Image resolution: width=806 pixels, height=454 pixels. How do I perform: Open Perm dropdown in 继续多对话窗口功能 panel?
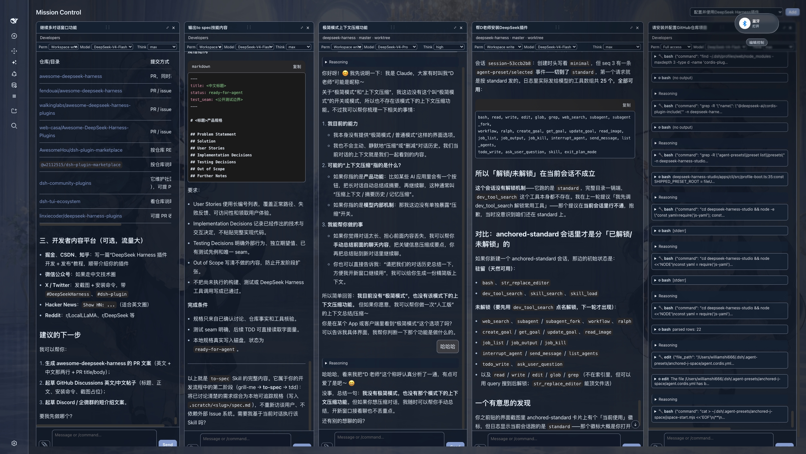64,47
